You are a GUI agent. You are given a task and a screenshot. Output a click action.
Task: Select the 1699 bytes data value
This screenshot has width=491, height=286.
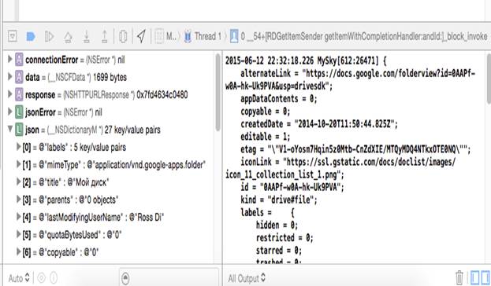pyautogui.click(x=110, y=77)
